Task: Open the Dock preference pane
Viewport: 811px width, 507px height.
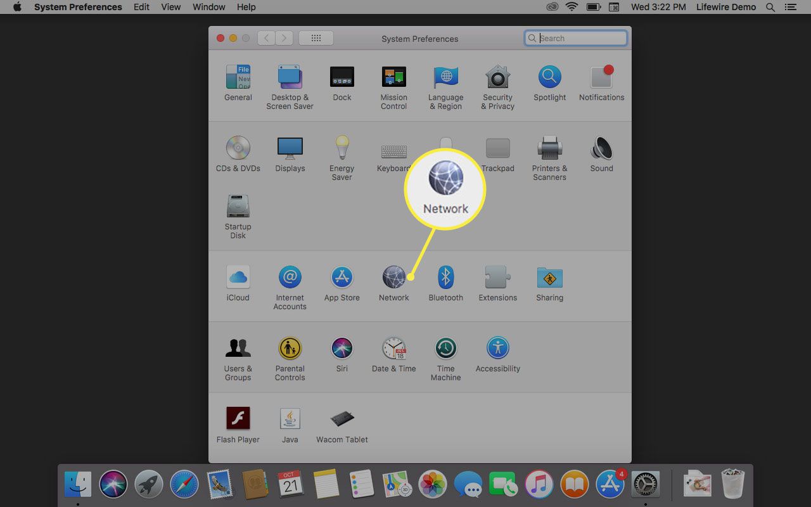Action: pos(342,83)
